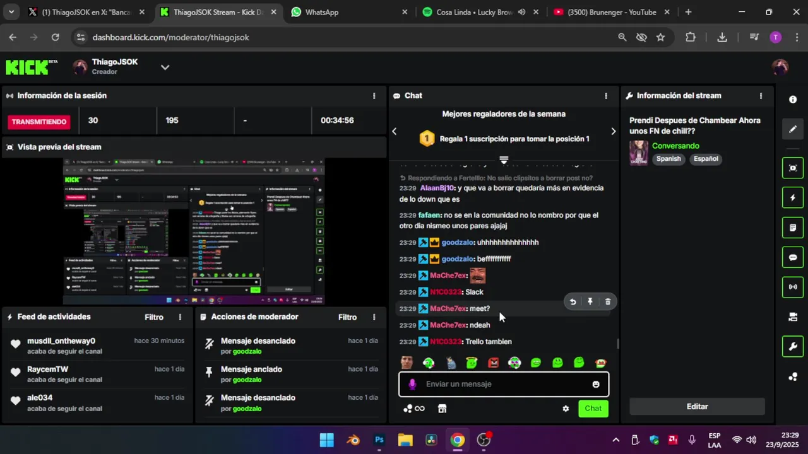Click the stream preview video thumbnail
Viewport: 808px width, 454px height.
193,231
